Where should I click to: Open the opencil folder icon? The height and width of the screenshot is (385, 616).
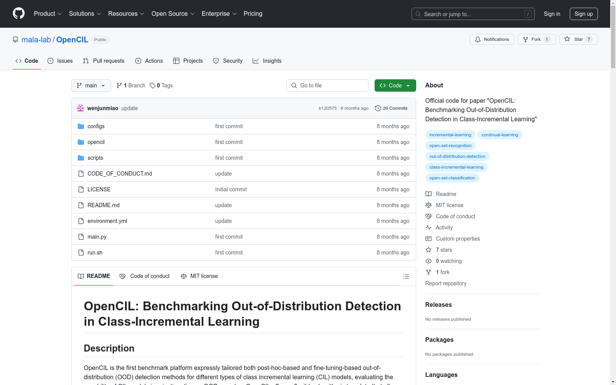point(81,142)
